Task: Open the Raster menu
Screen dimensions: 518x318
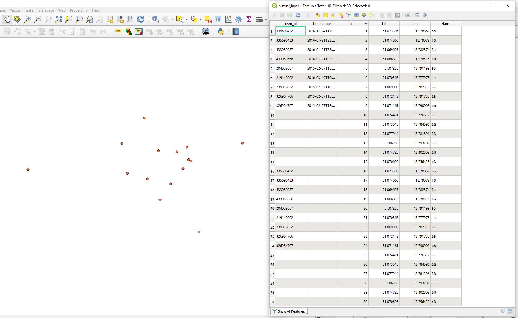Action: point(30,10)
